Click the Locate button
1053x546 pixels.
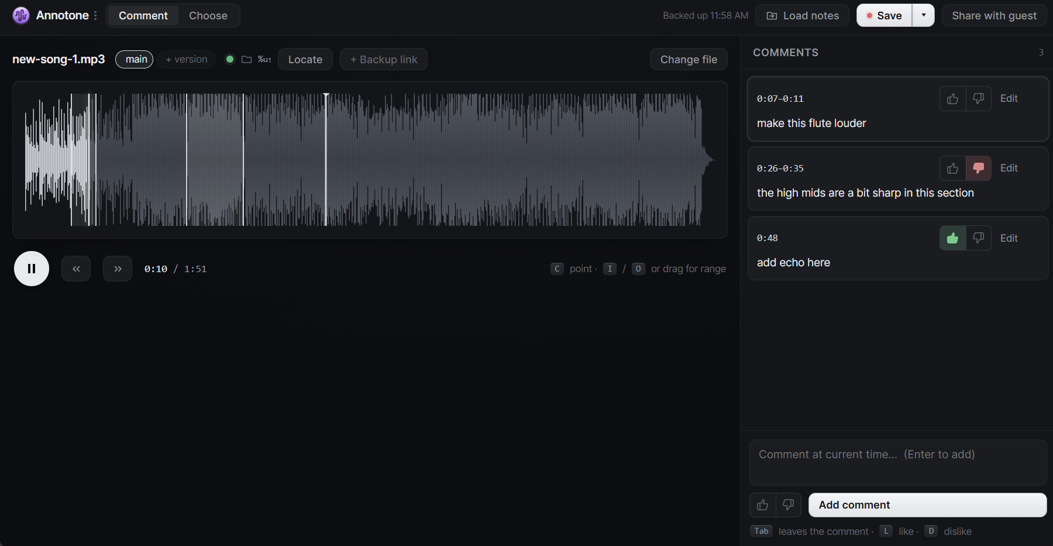[x=305, y=59]
